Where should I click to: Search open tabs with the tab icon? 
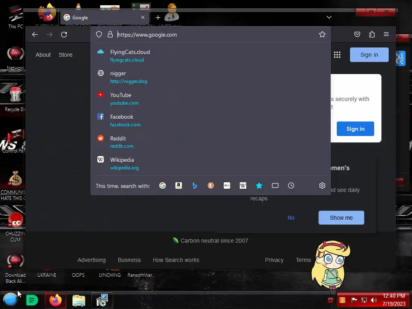pyautogui.click(x=275, y=185)
